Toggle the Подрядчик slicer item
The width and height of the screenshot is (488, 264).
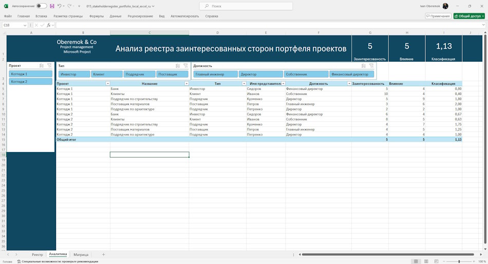tap(139, 74)
